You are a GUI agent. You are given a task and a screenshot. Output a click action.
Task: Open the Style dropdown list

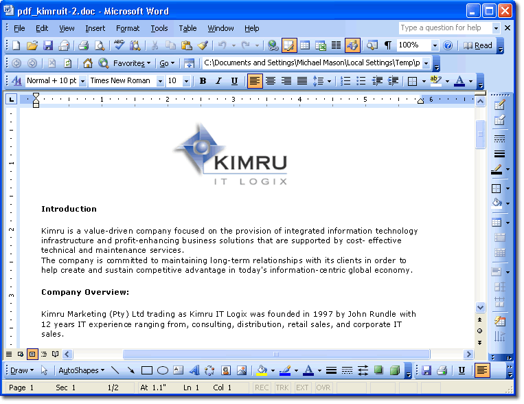[x=82, y=81]
